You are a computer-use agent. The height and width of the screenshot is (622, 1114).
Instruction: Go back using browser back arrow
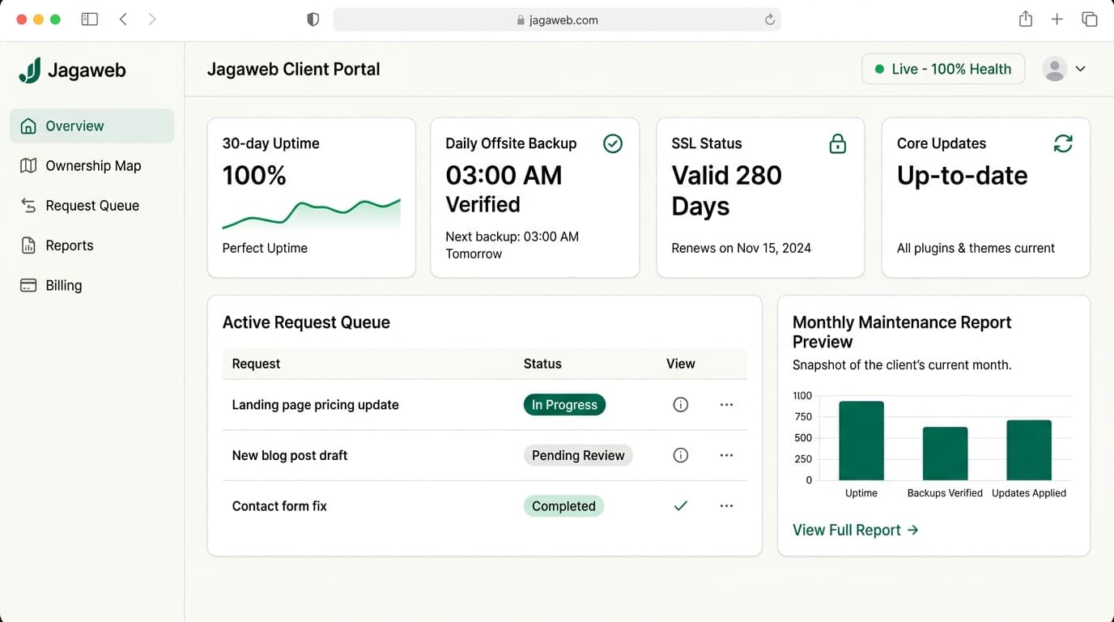[x=123, y=19]
